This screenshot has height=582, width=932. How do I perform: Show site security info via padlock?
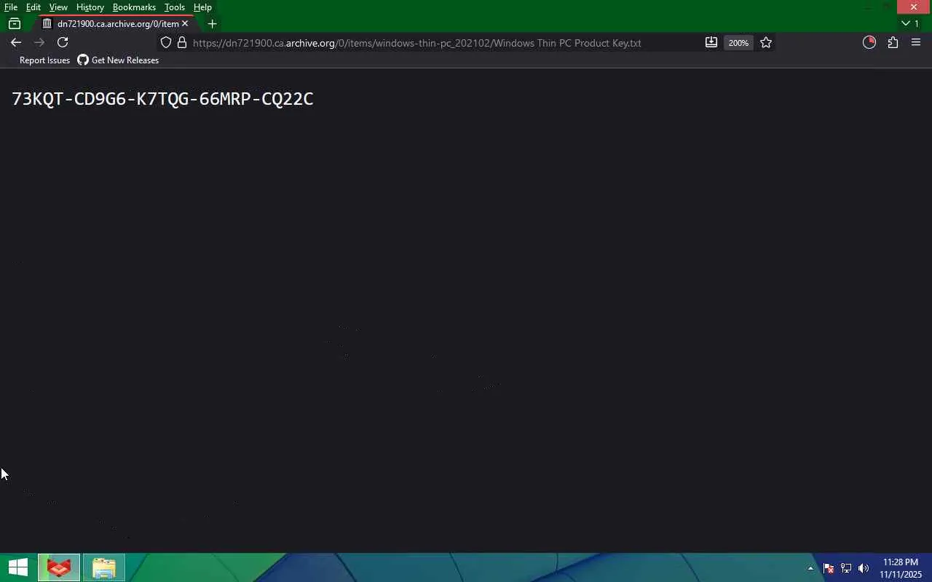(182, 43)
